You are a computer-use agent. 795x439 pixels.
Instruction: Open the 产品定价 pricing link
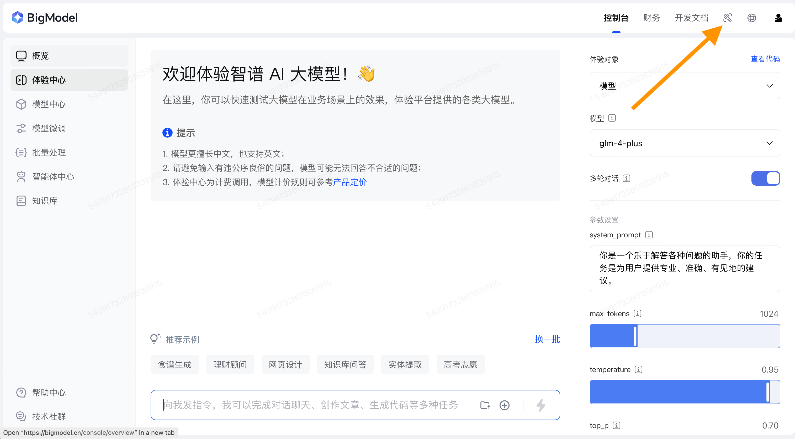tap(350, 182)
